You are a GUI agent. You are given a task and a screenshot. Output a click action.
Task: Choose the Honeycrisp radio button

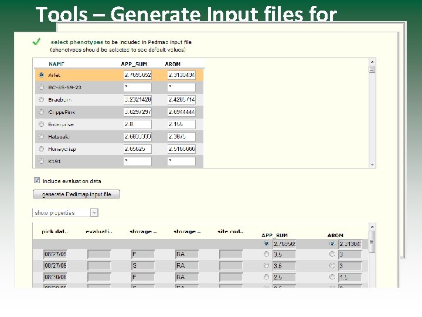[41, 149]
